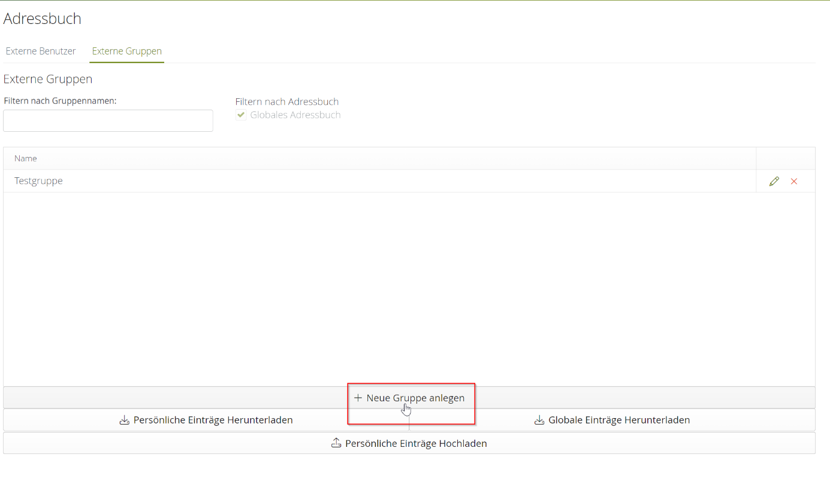830x484 pixels.
Task: Click the plus icon beside Neue Gruppe anlegen
Action: 358,398
